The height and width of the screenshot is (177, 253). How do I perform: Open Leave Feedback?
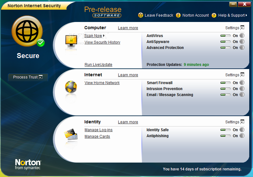[159, 15]
